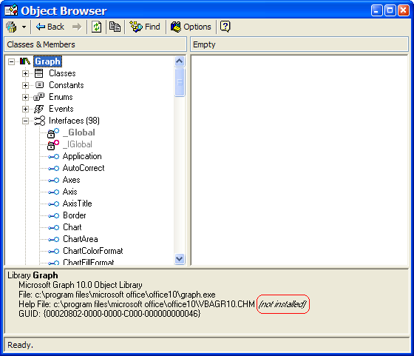414x356 pixels.
Task: Select the Chart interface
Action: coord(72,227)
